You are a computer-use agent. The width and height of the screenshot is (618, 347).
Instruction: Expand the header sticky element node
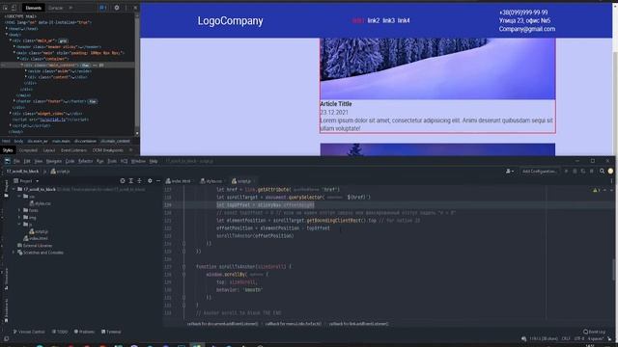(x=14, y=47)
